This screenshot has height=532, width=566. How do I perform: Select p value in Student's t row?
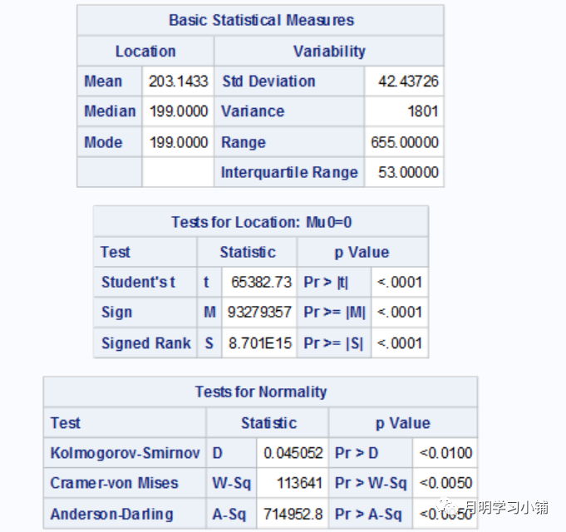[x=400, y=282]
